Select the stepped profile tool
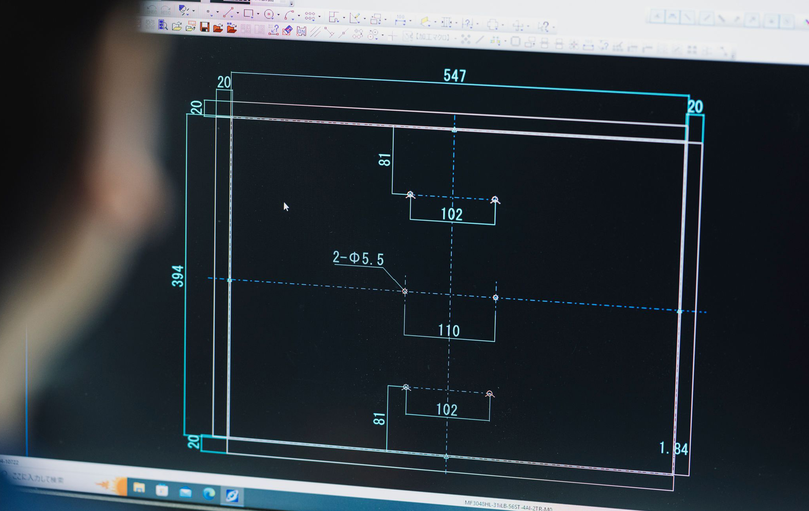This screenshot has height=511, width=809. [x=334, y=17]
